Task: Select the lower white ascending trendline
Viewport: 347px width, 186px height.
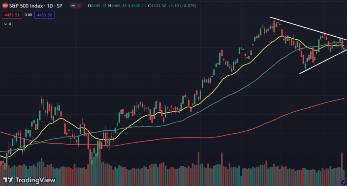Action: click(323, 62)
